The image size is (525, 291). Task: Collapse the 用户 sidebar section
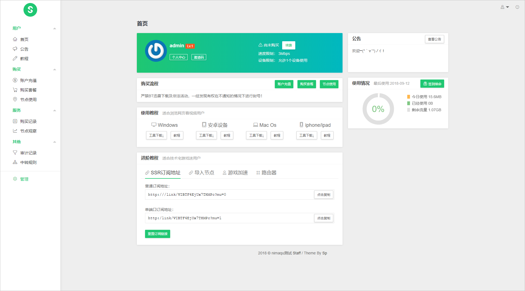[x=55, y=28]
